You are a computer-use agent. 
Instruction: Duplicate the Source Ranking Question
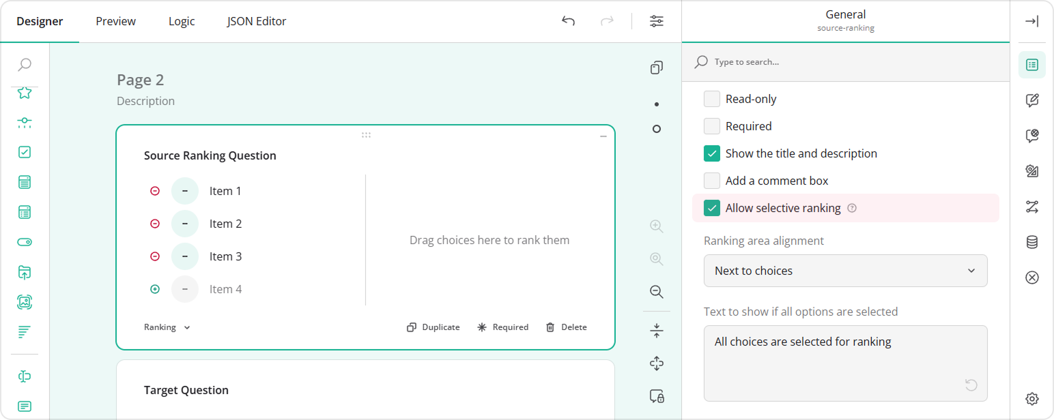(x=433, y=327)
